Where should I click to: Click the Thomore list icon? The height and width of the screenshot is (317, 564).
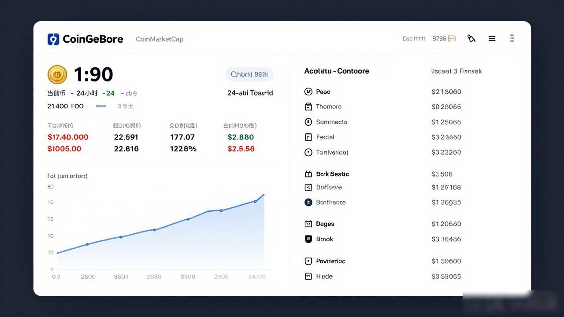[x=308, y=107]
